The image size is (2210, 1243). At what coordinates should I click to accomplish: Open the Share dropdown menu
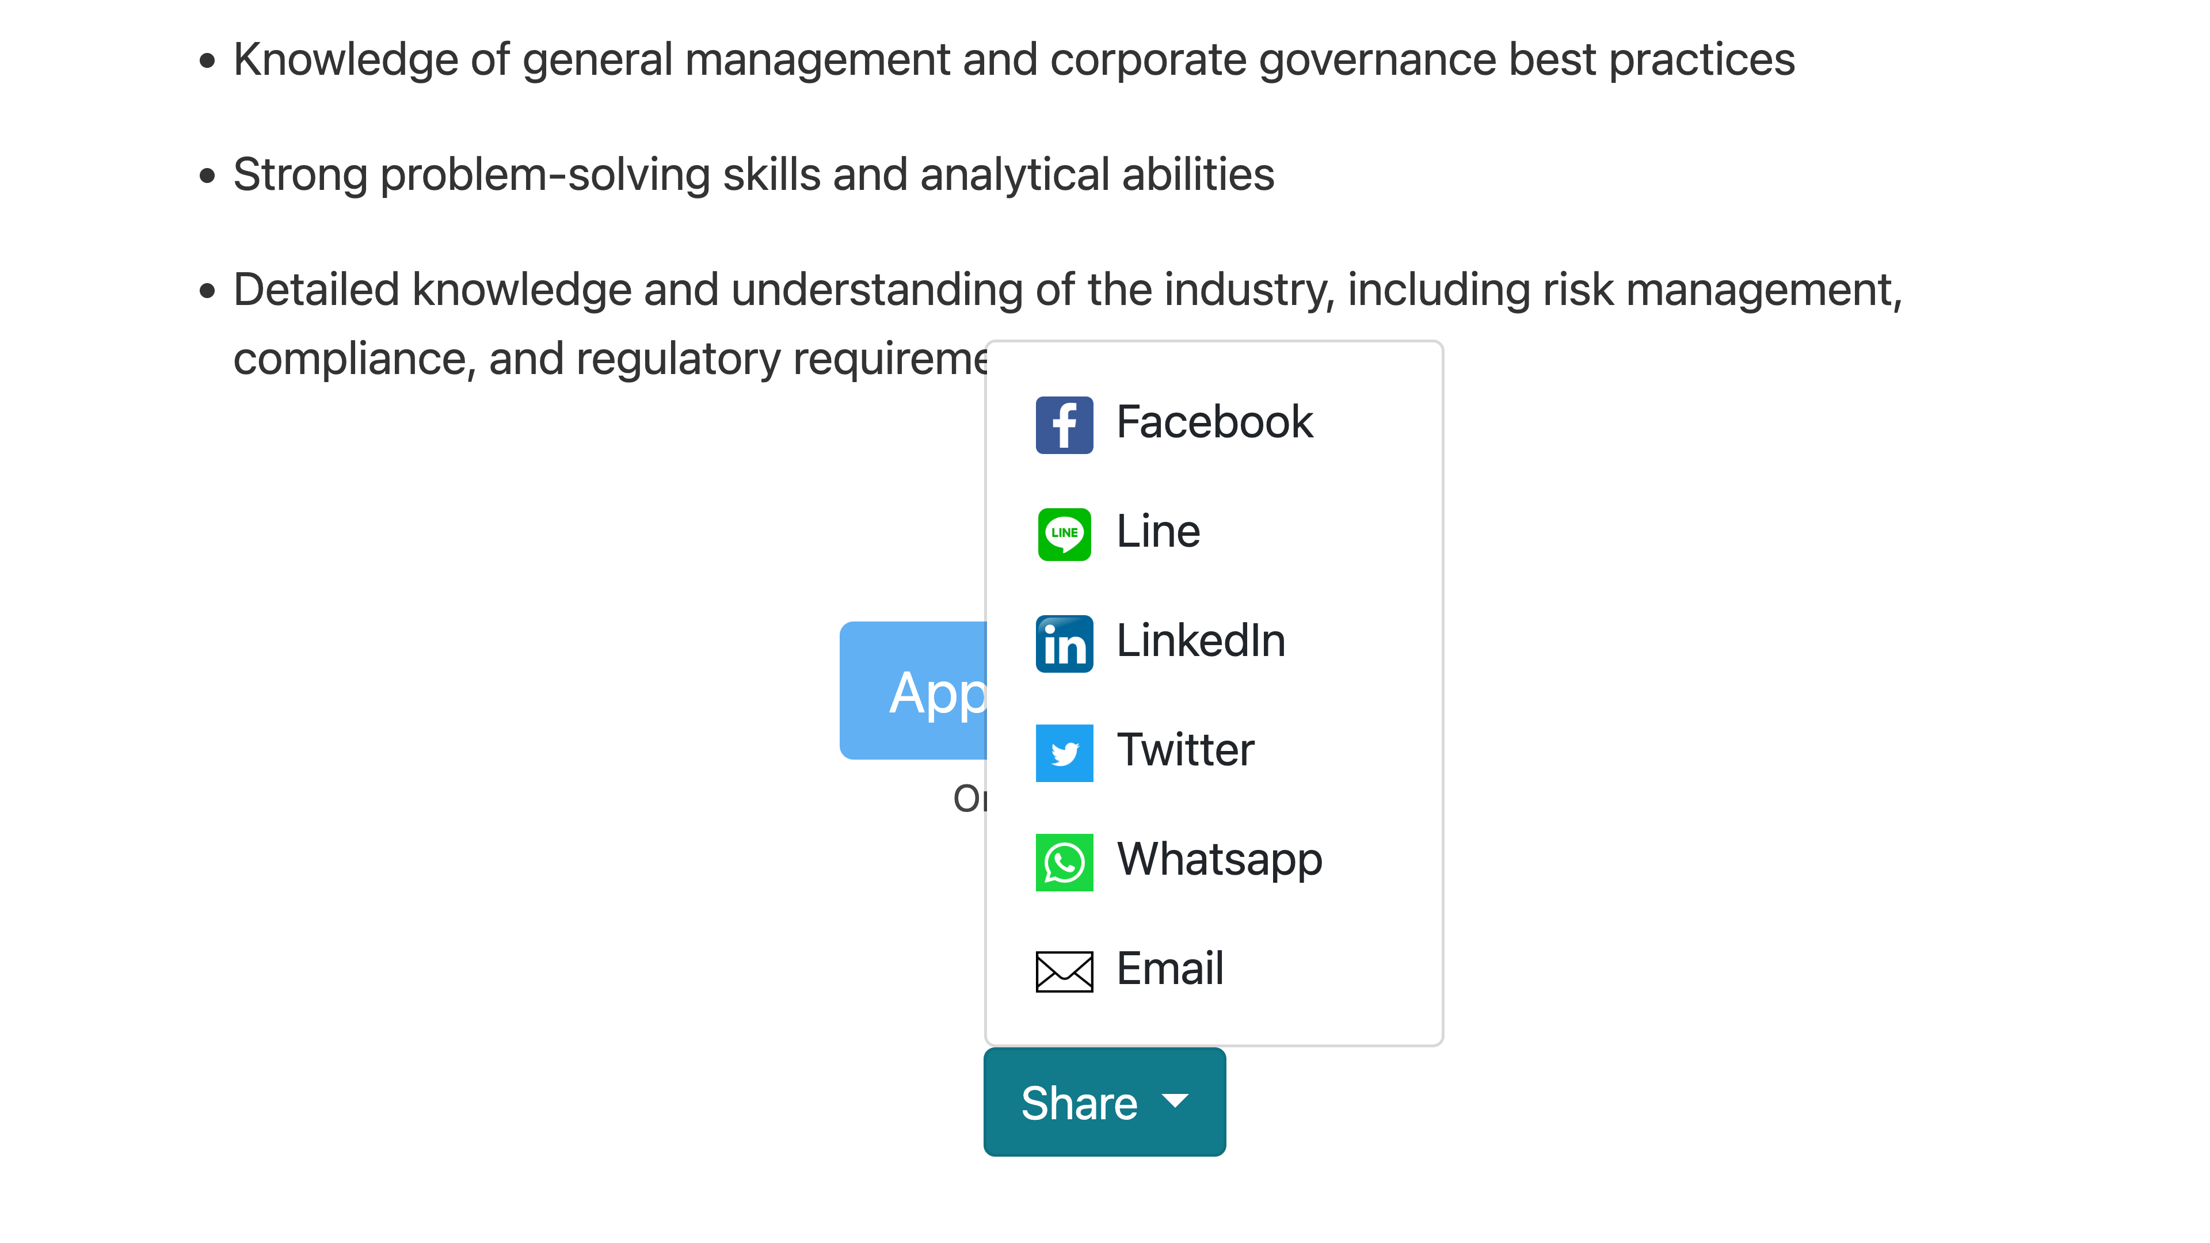pyautogui.click(x=1104, y=1101)
